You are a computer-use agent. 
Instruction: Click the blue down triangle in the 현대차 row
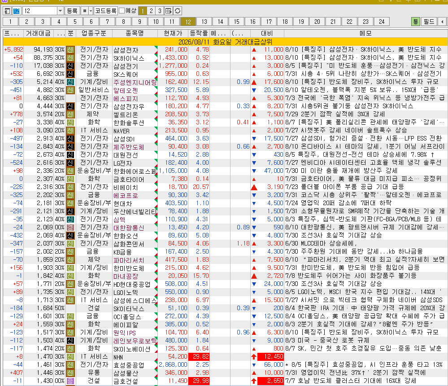click(254, 204)
